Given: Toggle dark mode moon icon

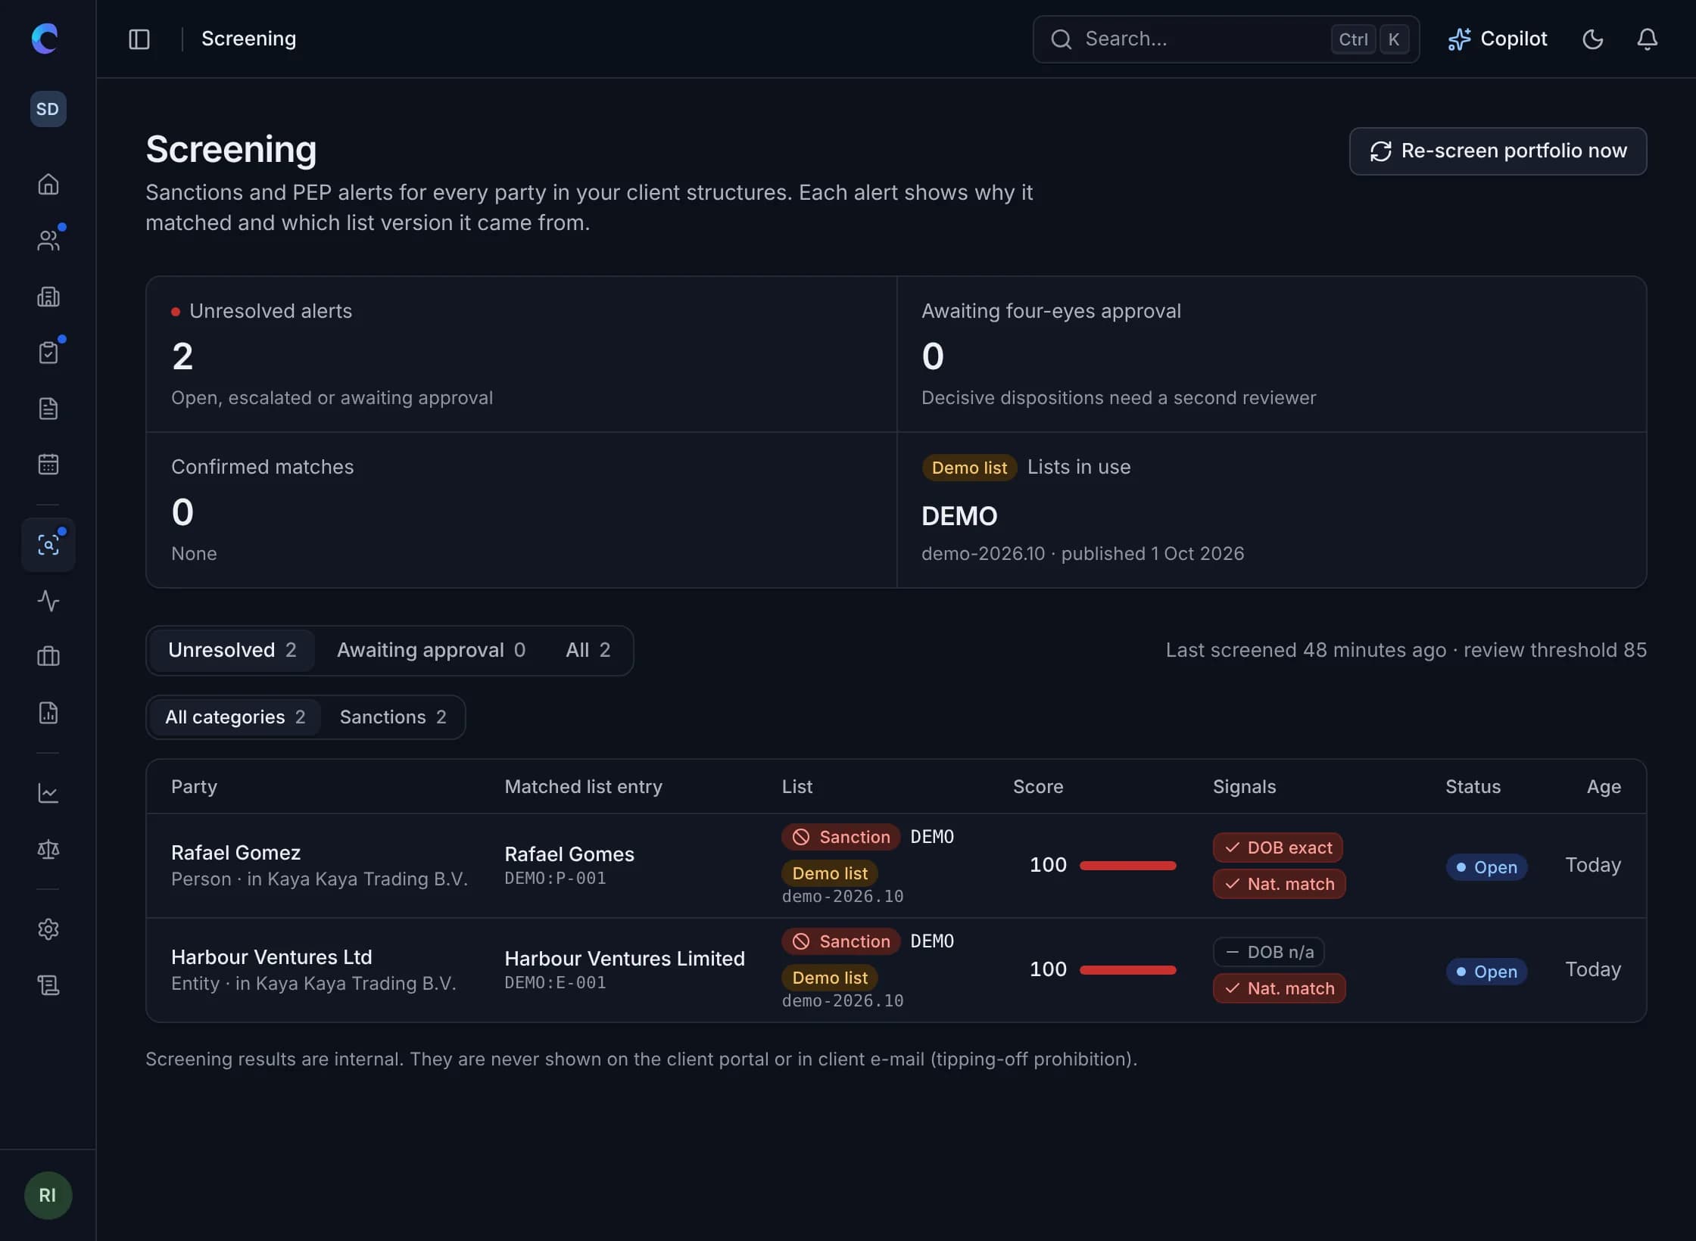Looking at the screenshot, I should [1593, 39].
